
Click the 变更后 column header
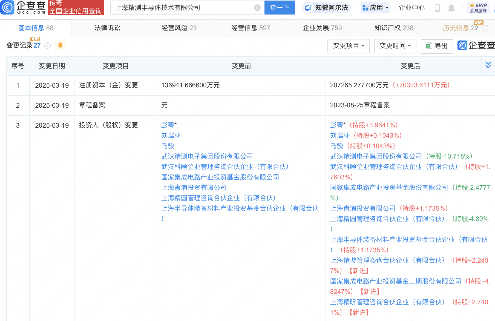click(410, 66)
